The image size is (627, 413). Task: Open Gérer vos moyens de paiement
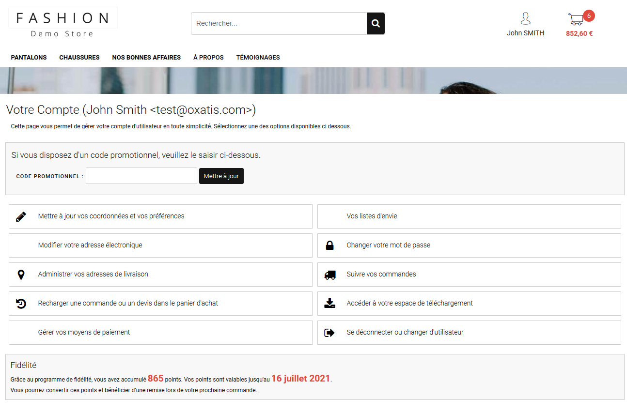coord(160,333)
